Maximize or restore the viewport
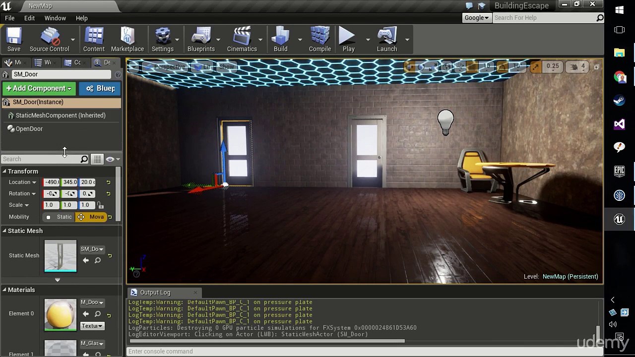 tap(597, 67)
